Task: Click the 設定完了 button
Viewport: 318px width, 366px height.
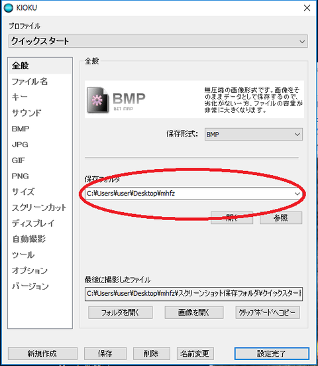Action: click(272, 353)
